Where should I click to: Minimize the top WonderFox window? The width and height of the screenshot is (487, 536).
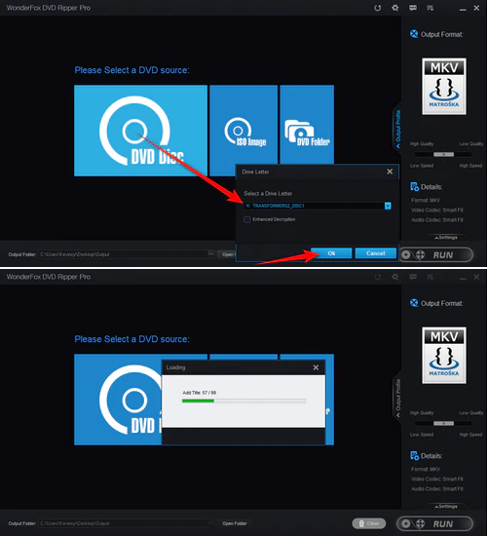pyautogui.click(x=463, y=9)
